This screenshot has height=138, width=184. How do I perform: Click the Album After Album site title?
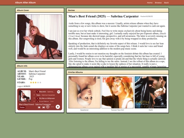(x=26, y=3)
